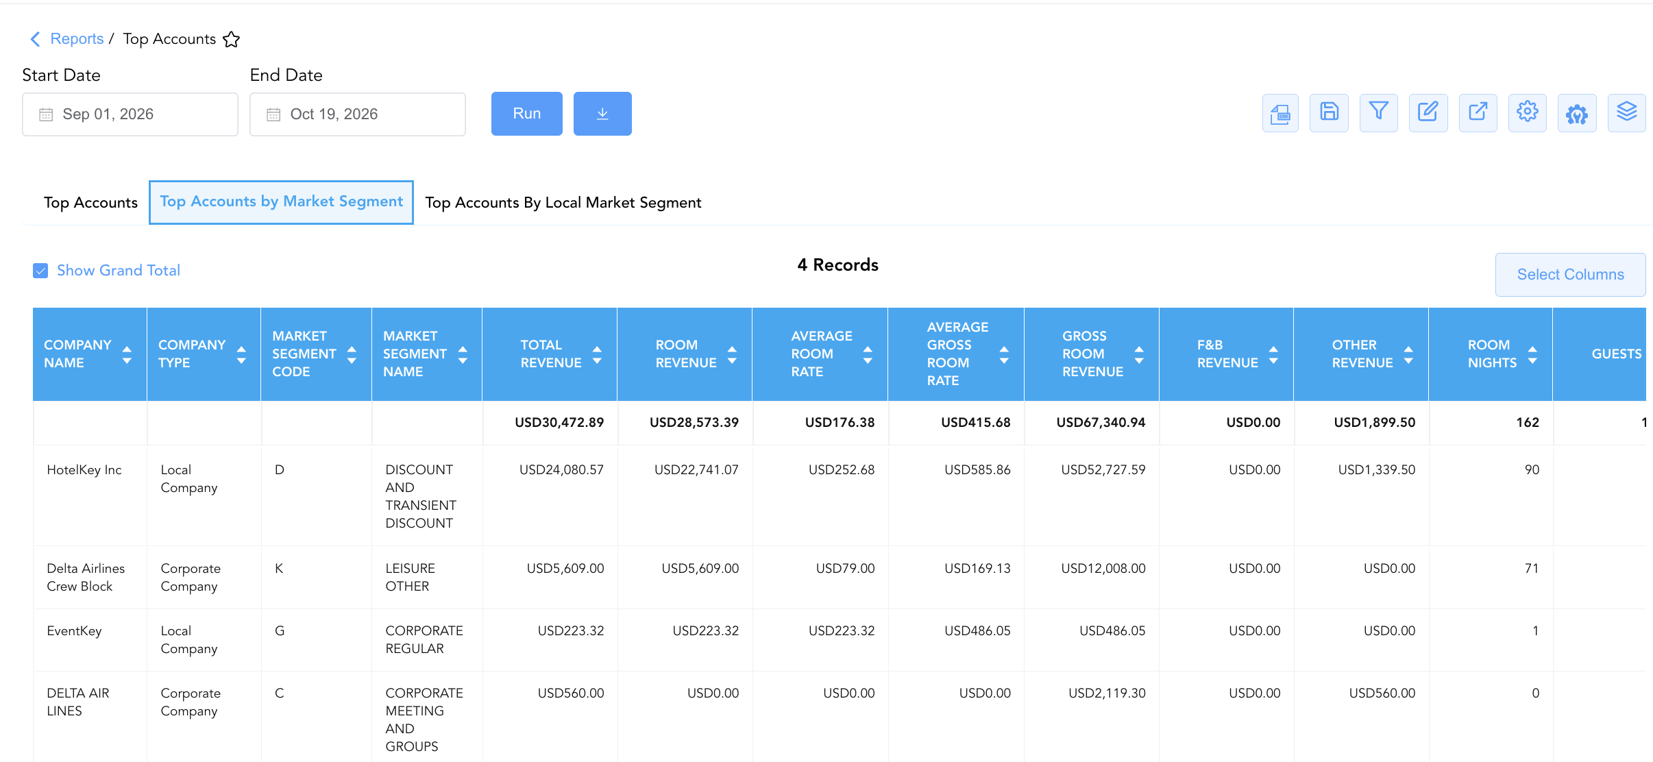The height and width of the screenshot is (762, 1653).
Task: Click the stacked layers icon
Action: click(x=1626, y=113)
